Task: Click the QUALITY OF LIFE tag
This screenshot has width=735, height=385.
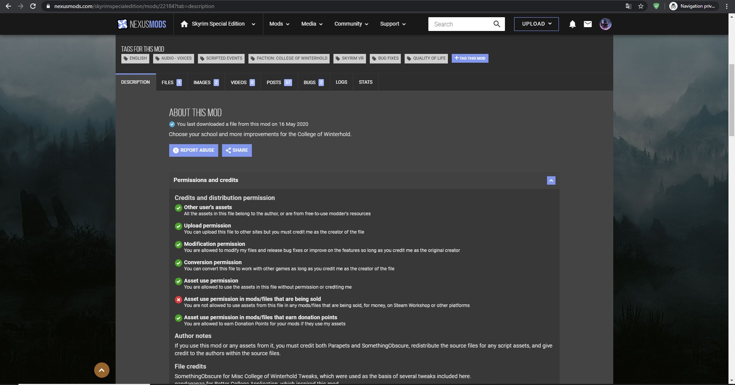Action: [x=426, y=58]
